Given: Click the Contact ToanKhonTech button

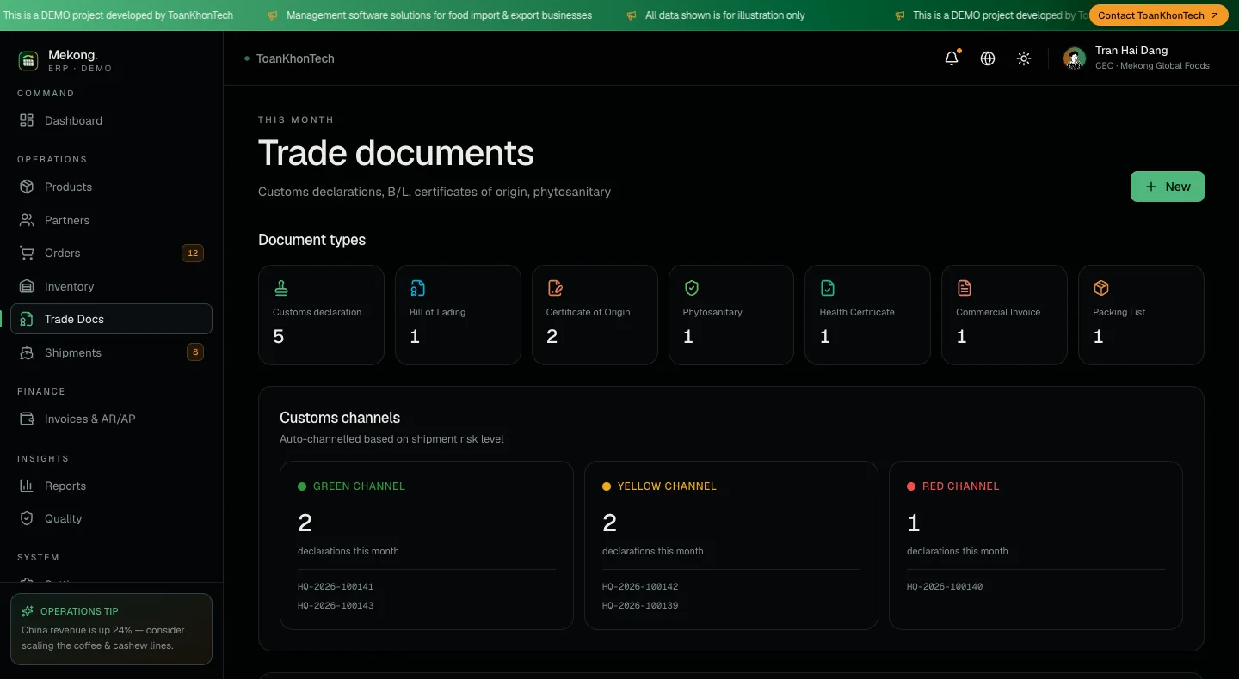Looking at the screenshot, I should 1158,15.
